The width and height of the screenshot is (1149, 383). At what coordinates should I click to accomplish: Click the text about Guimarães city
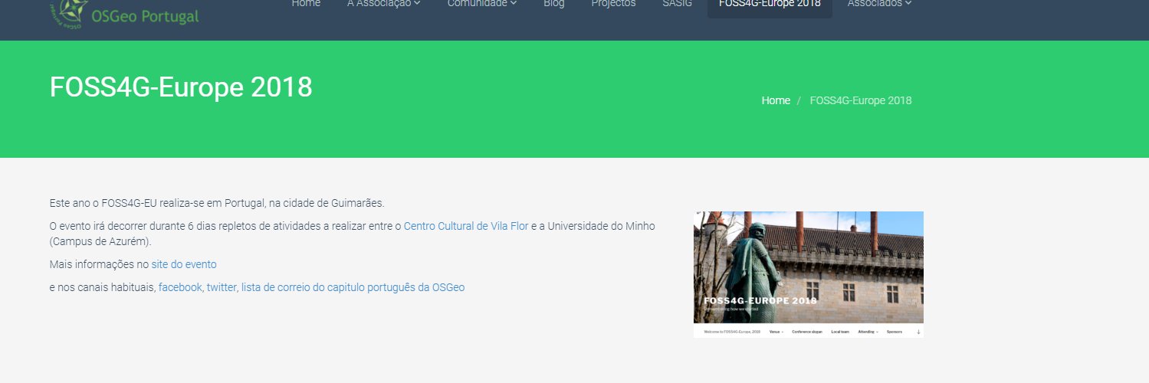pyautogui.click(x=217, y=203)
